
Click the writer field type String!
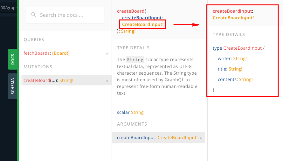[x=240, y=59]
